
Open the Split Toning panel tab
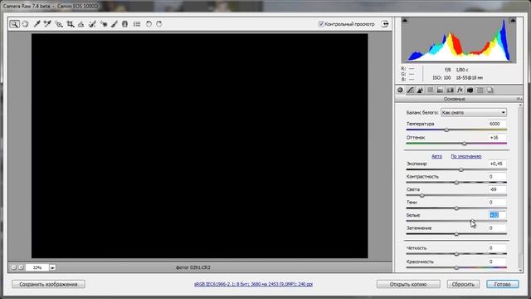tap(440, 91)
